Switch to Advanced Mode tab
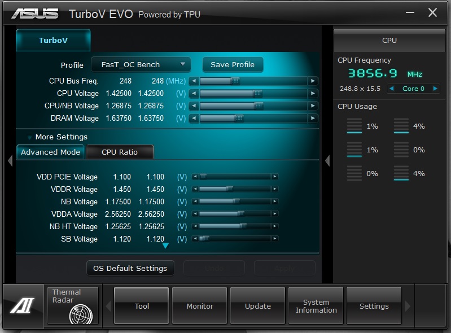The image size is (451, 333). (51, 152)
